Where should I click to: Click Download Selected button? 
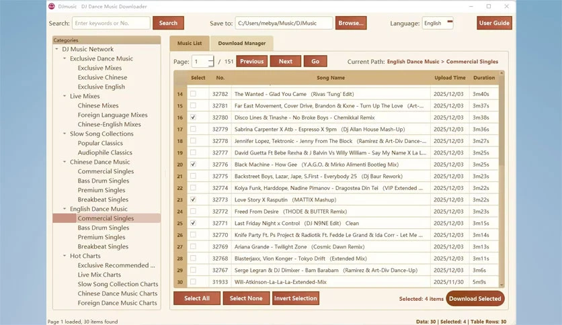[x=475, y=299]
